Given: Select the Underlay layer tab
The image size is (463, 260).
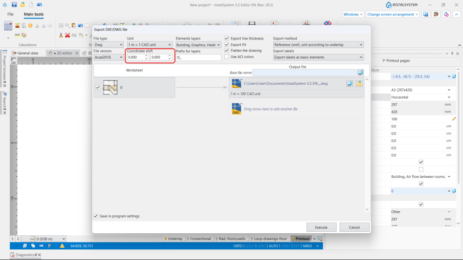Looking at the screenshot, I should point(173,239).
